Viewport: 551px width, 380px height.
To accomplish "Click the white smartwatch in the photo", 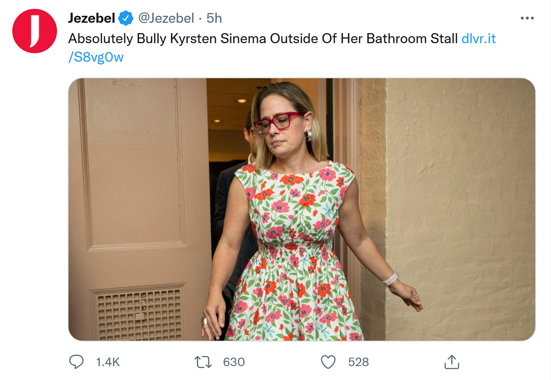I will click(391, 279).
